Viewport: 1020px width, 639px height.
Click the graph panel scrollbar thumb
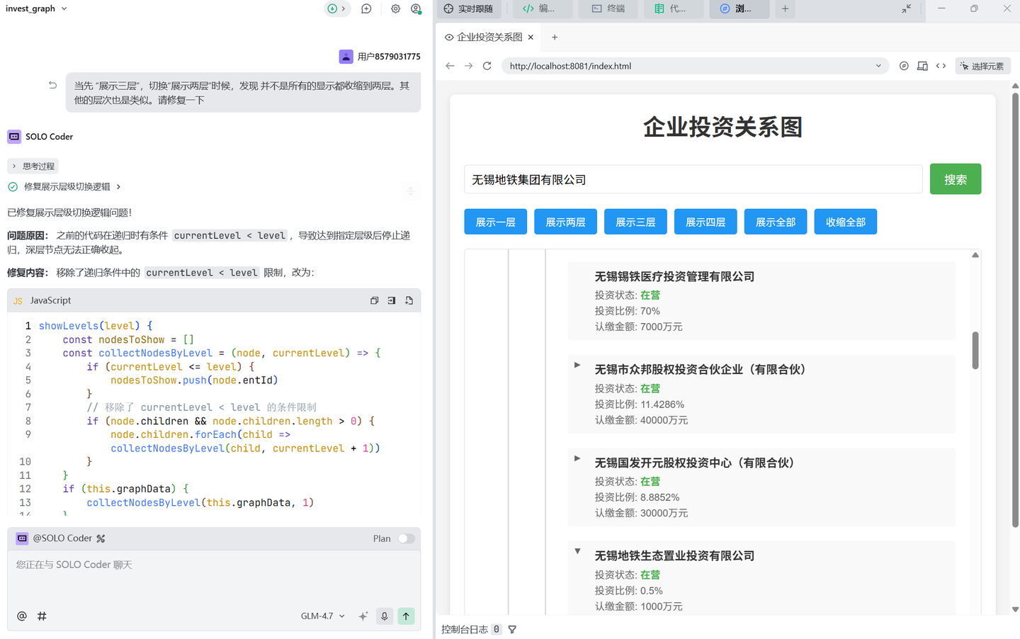coord(975,350)
